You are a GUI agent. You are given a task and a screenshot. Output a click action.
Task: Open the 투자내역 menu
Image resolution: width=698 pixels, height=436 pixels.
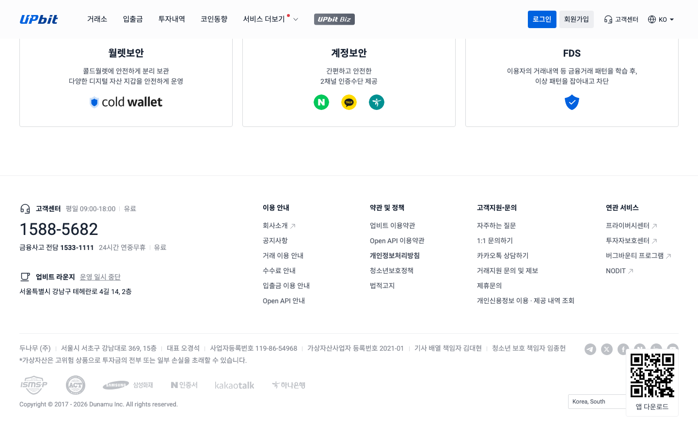point(172,19)
